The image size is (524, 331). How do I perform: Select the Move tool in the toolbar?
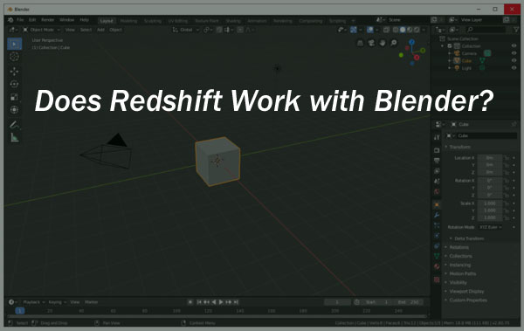14,72
